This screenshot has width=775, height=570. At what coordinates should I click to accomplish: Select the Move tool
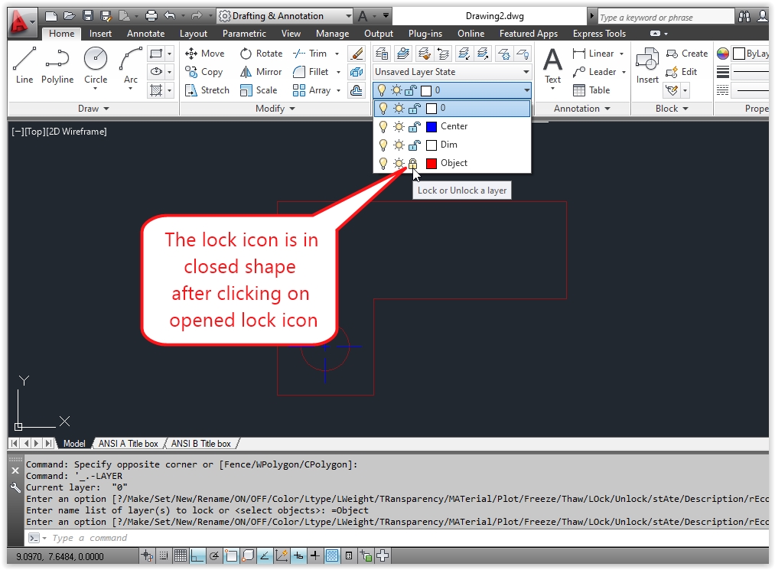click(x=205, y=53)
